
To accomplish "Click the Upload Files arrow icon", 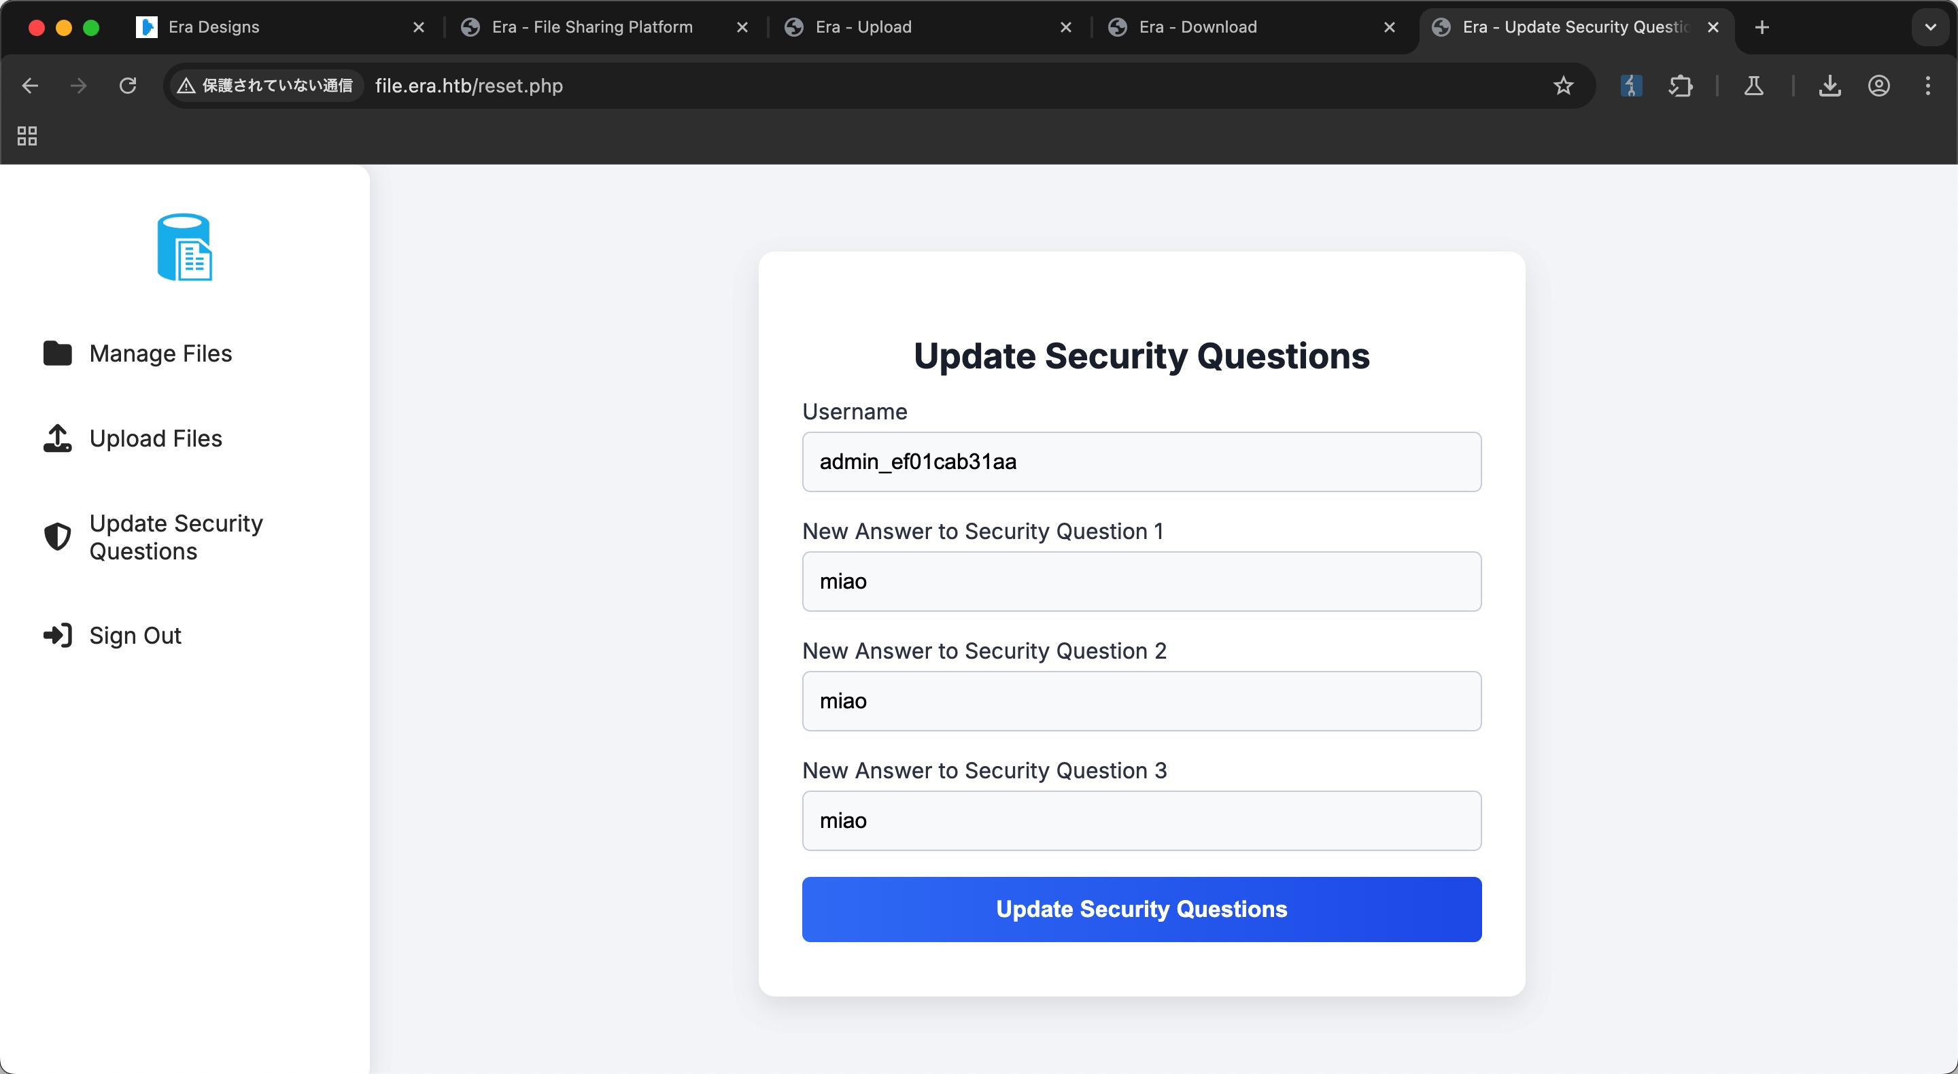I will (58, 438).
